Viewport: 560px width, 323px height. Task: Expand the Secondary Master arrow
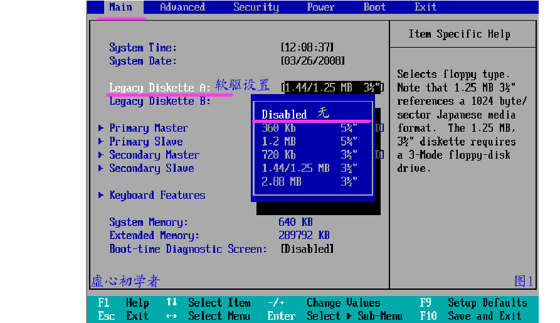101,155
